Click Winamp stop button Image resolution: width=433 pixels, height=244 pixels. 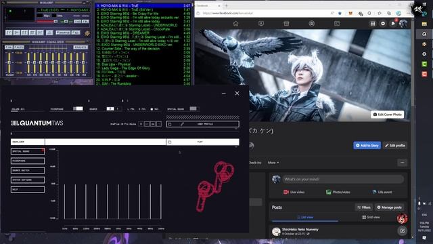[32, 33]
